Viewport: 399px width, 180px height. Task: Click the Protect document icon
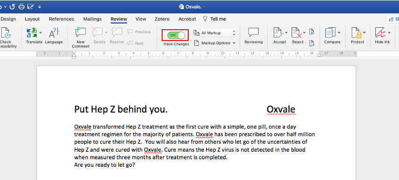[x=357, y=33]
